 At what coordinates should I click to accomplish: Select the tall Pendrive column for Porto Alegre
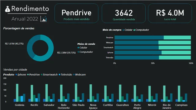(135, 94)
